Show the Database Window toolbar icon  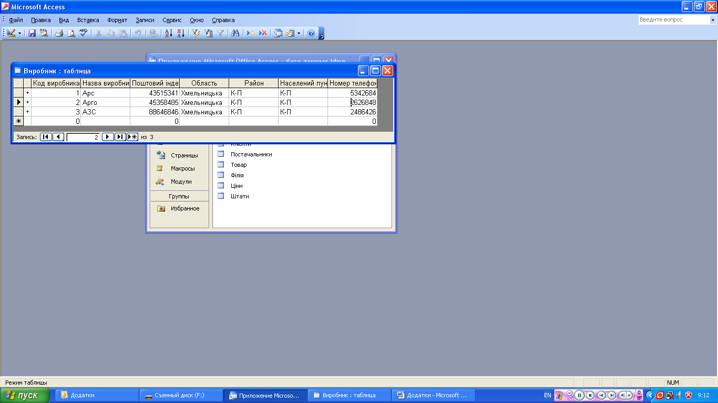coord(278,33)
